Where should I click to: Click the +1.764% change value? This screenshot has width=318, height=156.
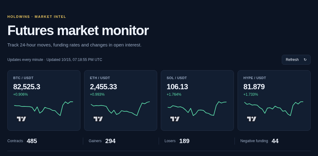174,94
